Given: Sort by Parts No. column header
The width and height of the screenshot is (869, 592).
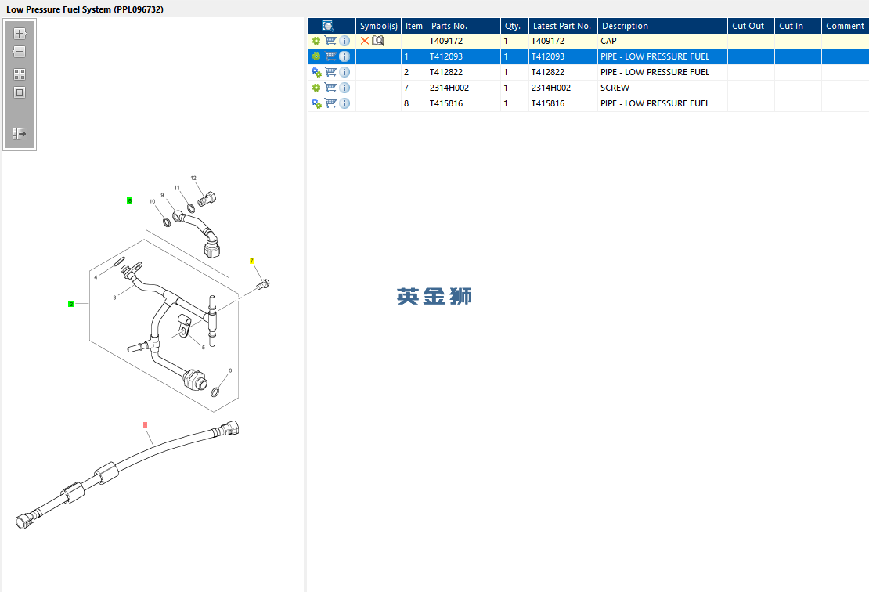Looking at the screenshot, I should (464, 26).
